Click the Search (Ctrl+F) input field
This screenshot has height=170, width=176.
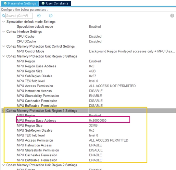[x=19, y=16]
